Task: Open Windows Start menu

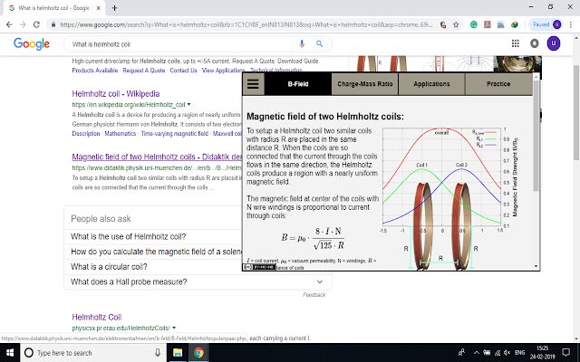Action: [10, 353]
